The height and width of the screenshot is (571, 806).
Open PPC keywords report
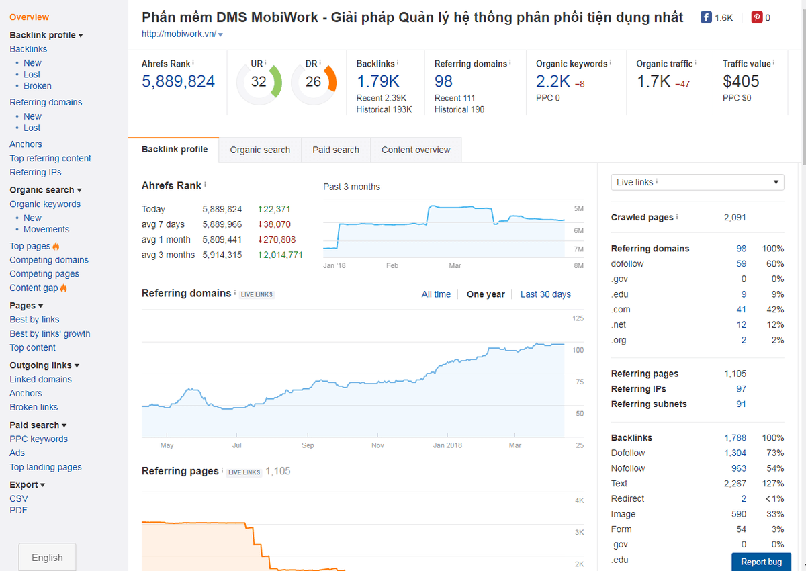38,439
